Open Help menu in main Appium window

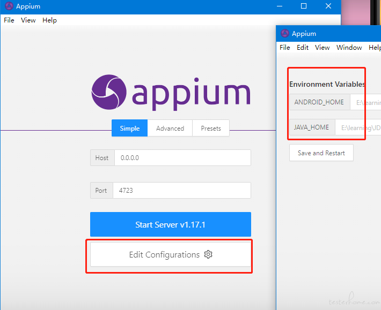click(x=49, y=20)
